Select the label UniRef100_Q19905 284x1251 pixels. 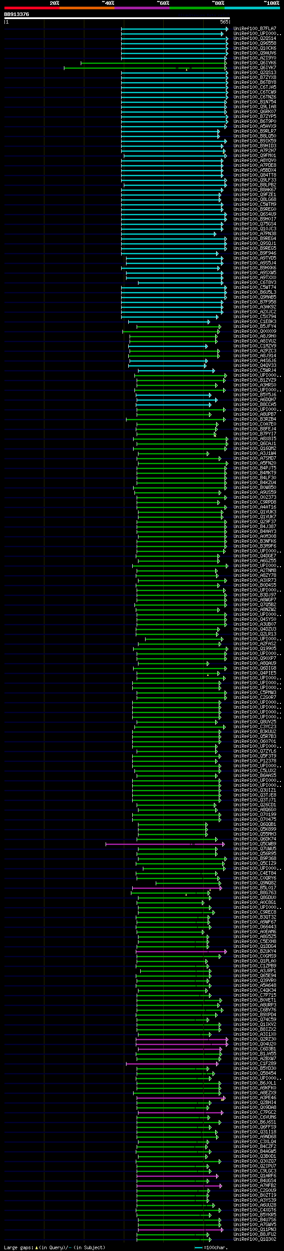coord(254,648)
